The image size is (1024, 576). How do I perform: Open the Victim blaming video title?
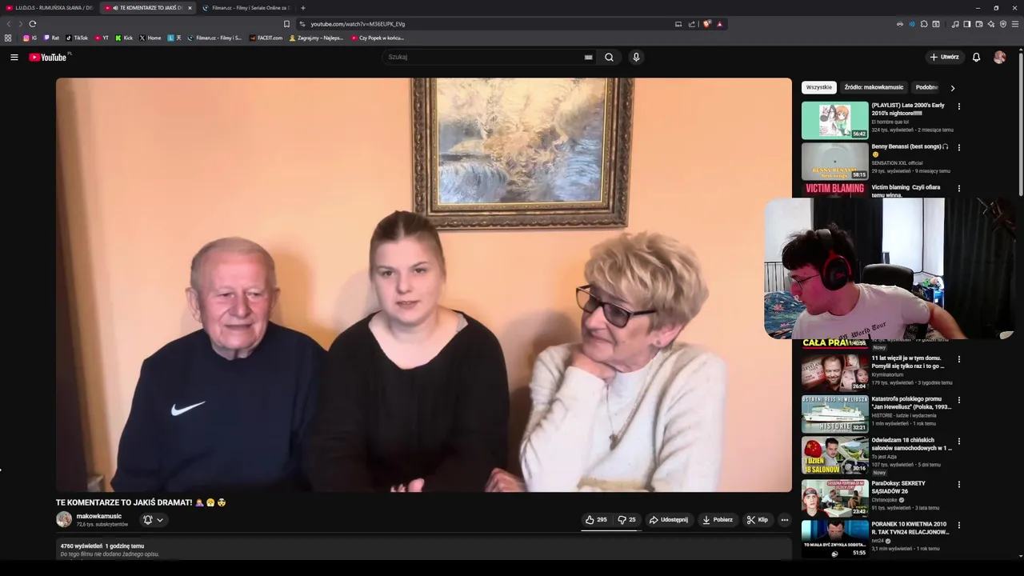[906, 190]
